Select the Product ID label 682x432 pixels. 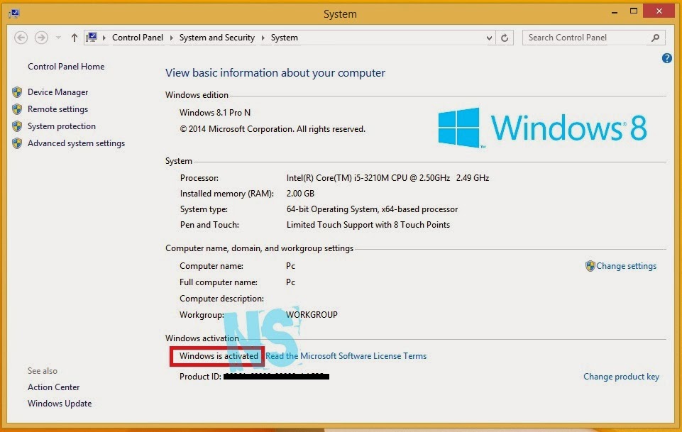coord(200,377)
